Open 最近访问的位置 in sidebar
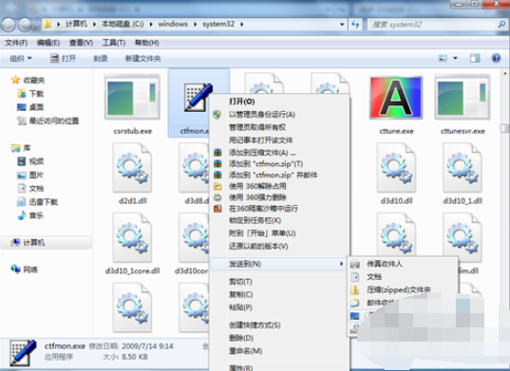510x371 pixels. (48, 121)
